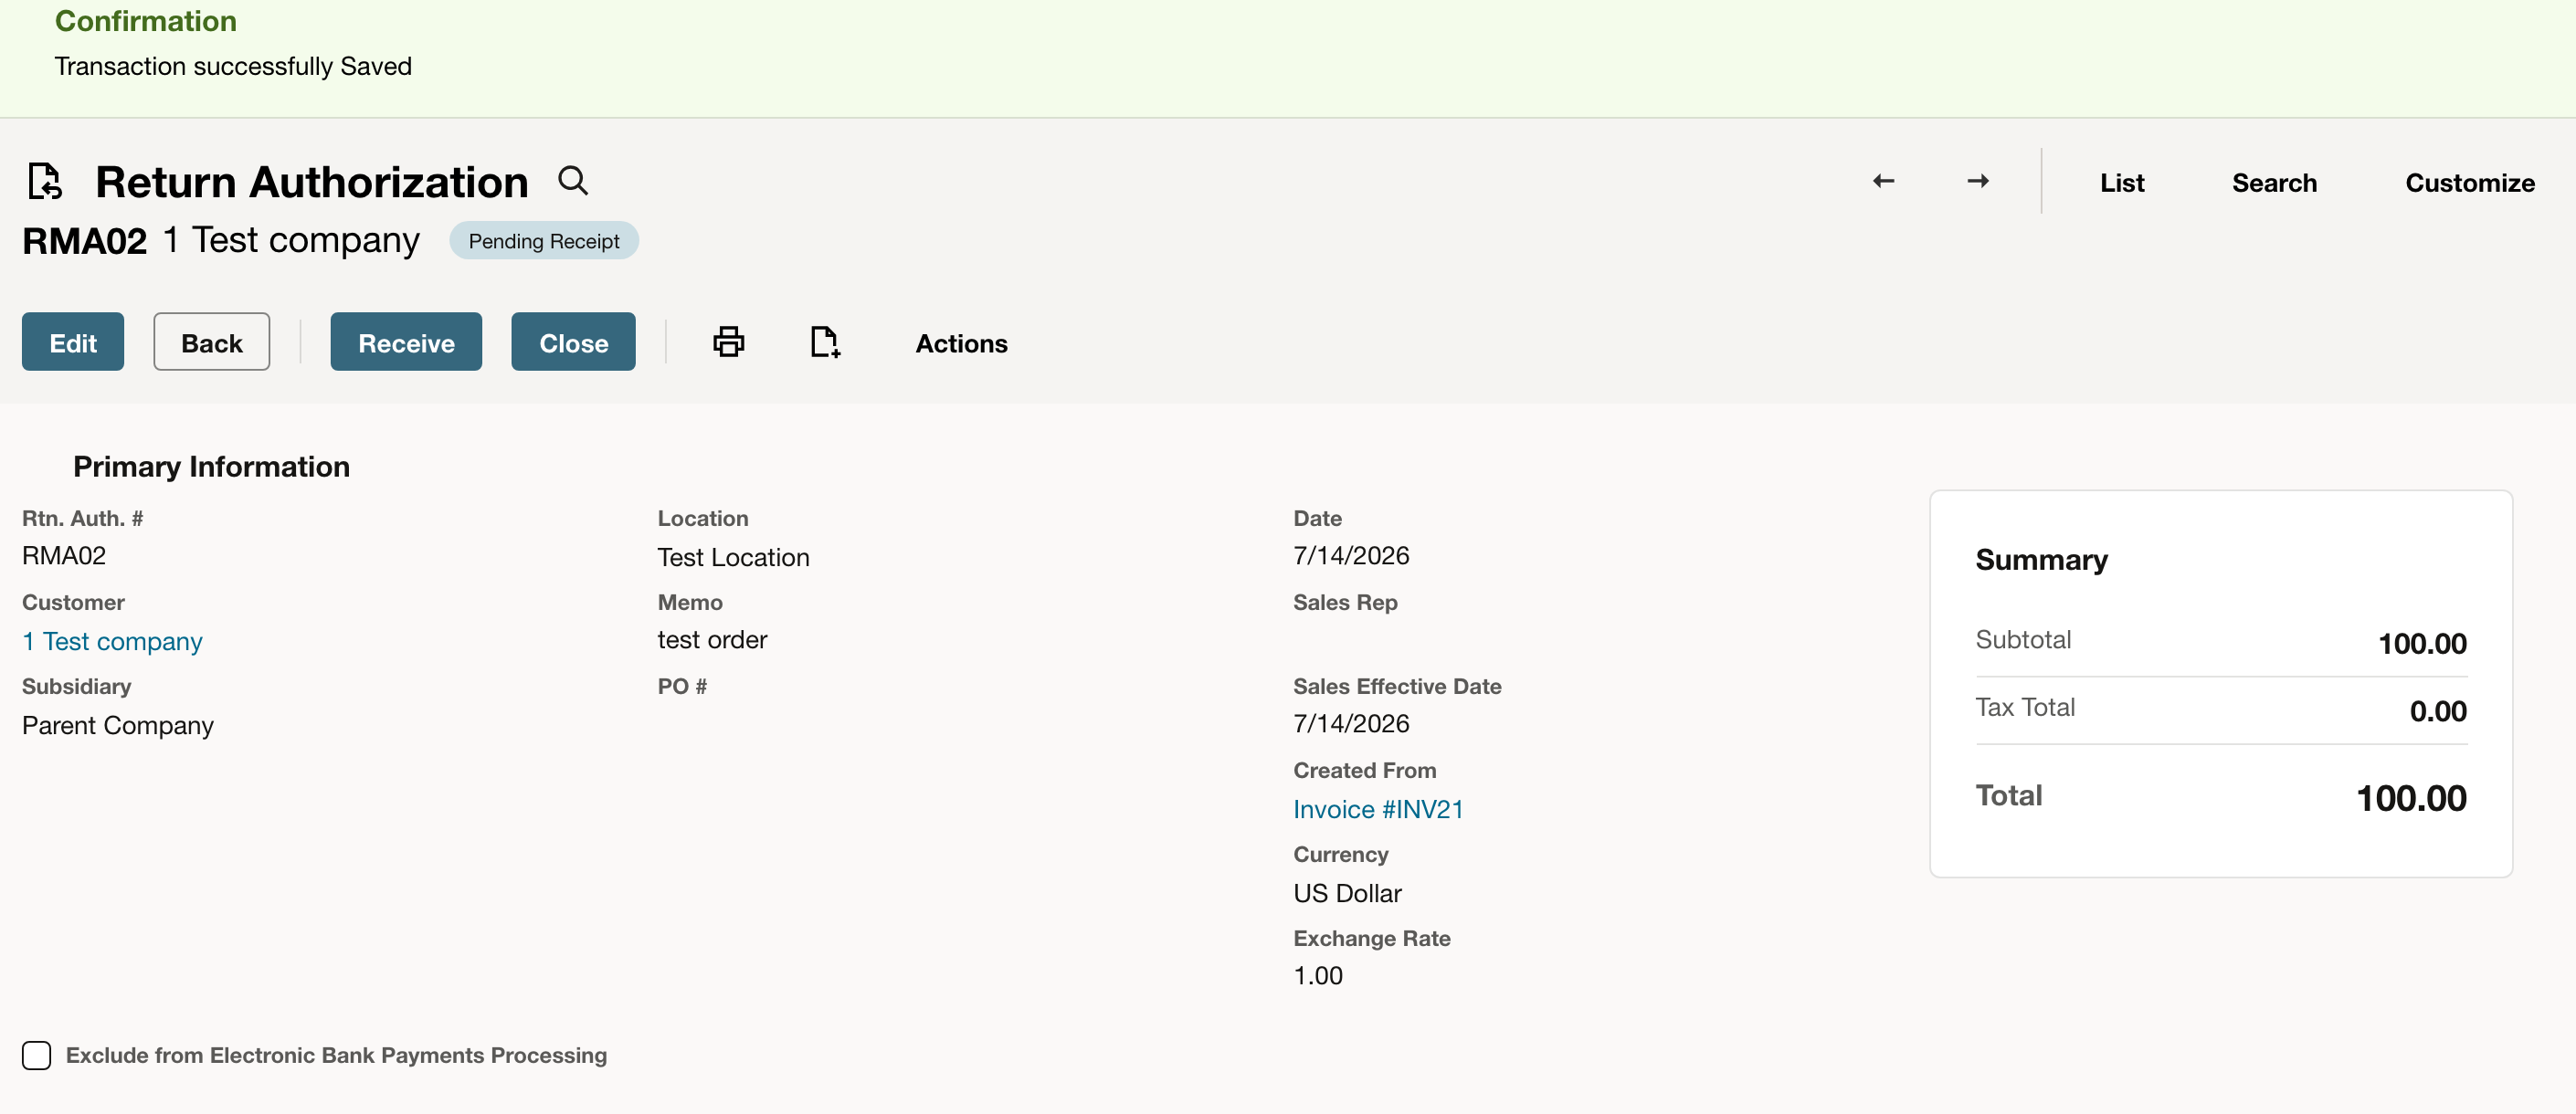Click the Pending Receipt status badge
Viewport: 2576px width, 1114px height.
544,241
